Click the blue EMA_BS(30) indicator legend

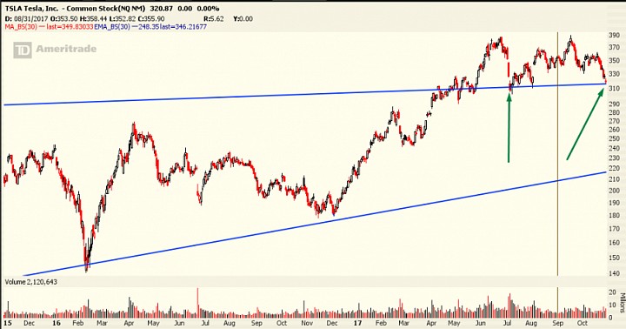[x=150, y=27]
